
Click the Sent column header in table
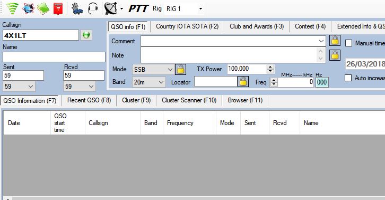[255, 123]
